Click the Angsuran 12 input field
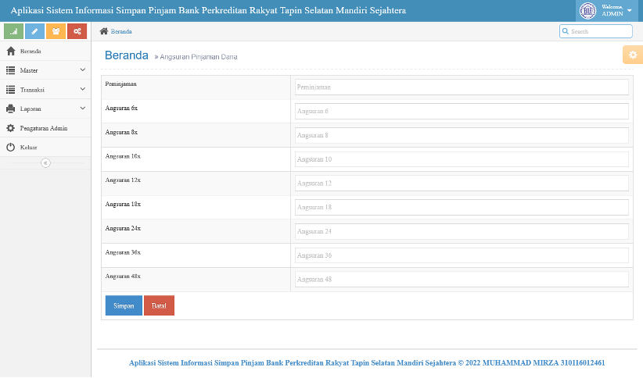The image size is (643, 378). [x=462, y=184]
